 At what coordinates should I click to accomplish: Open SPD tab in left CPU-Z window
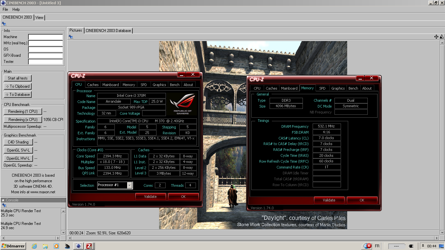point(144,85)
